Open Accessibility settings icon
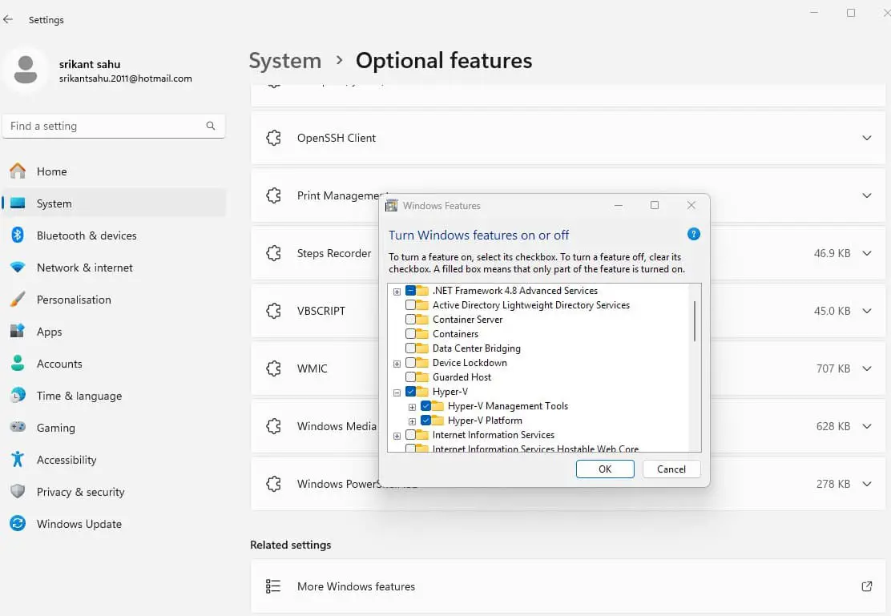The width and height of the screenshot is (891, 616). [18, 460]
